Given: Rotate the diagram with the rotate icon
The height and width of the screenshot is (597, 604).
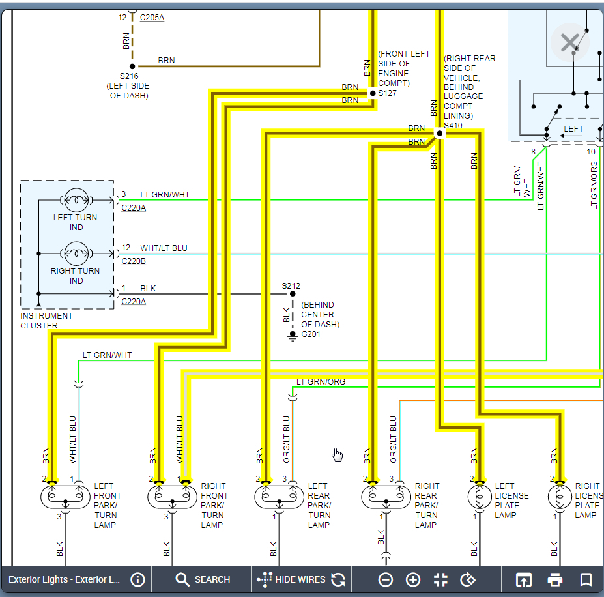Looking at the screenshot, I should [x=468, y=579].
